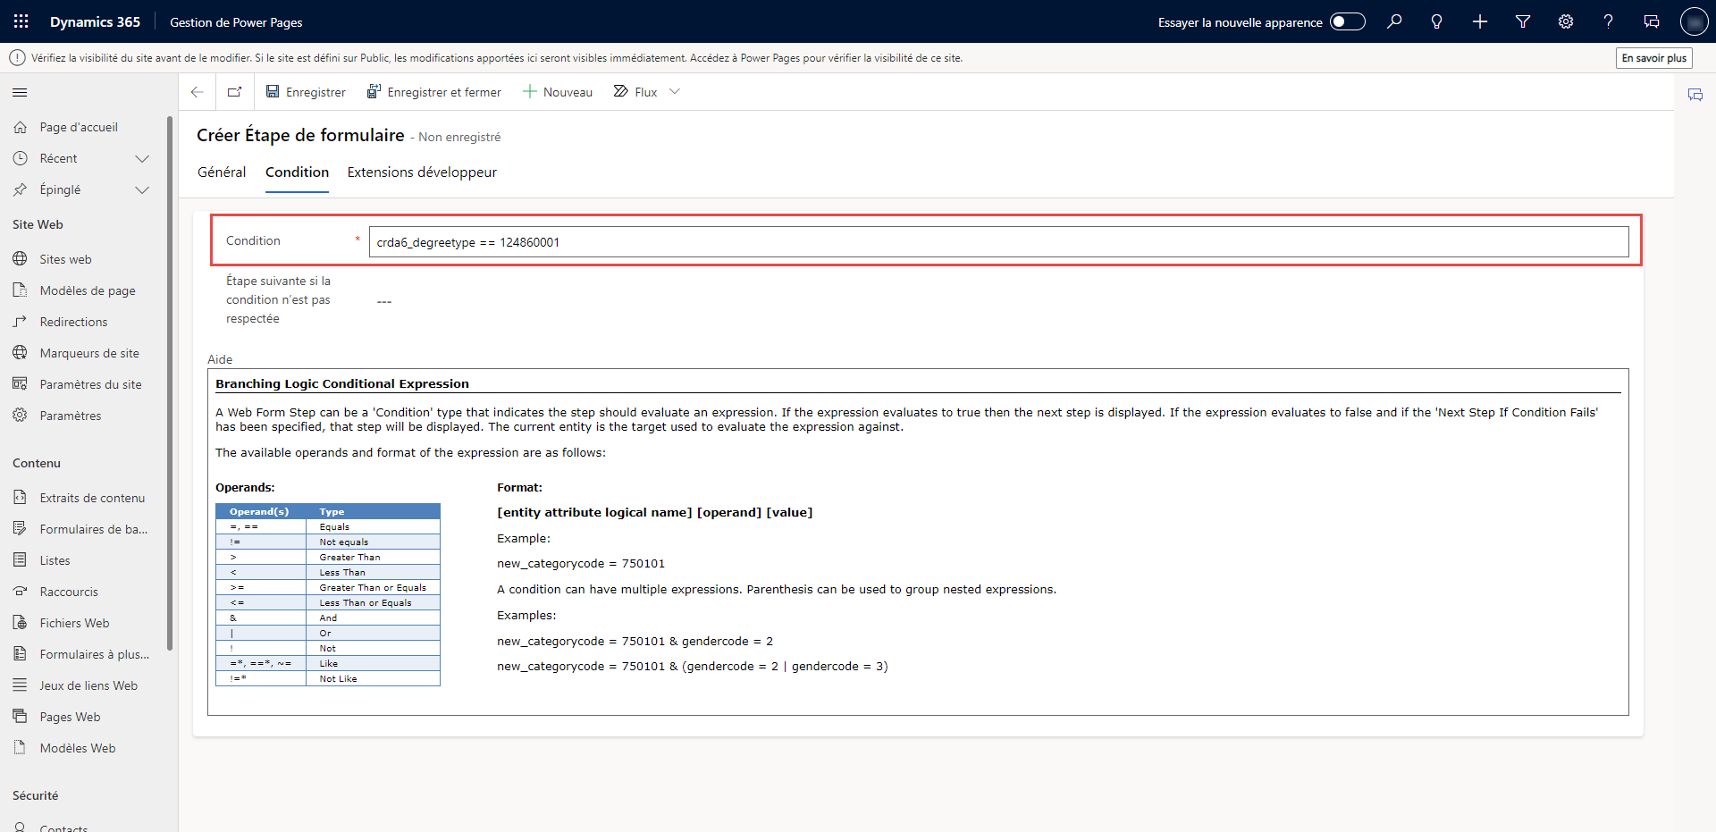Open the lightbulb assistant icon
The image size is (1716, 832).
[1437, 21]
